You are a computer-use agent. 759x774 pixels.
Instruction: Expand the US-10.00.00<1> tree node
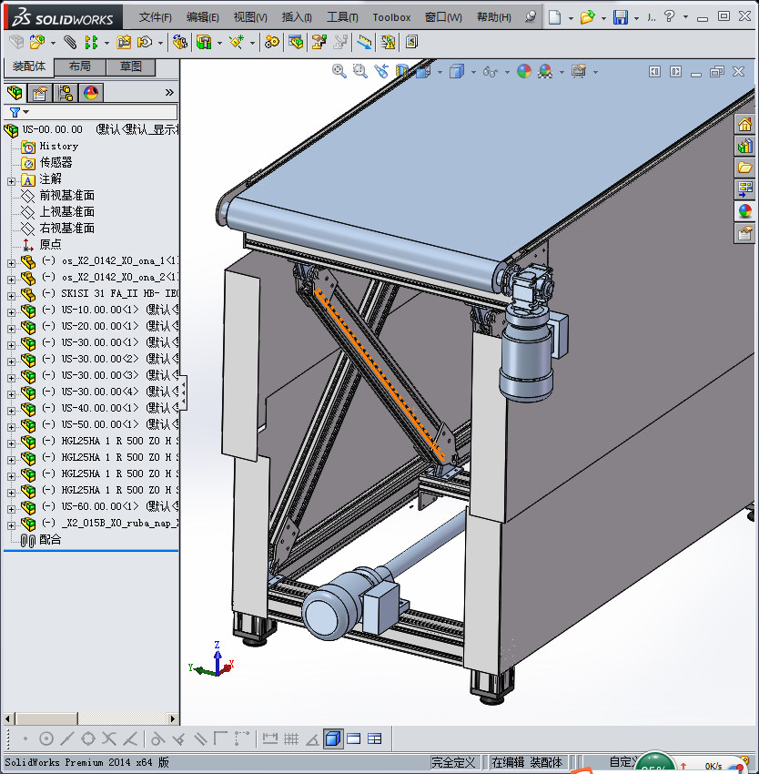pos(11,312)
